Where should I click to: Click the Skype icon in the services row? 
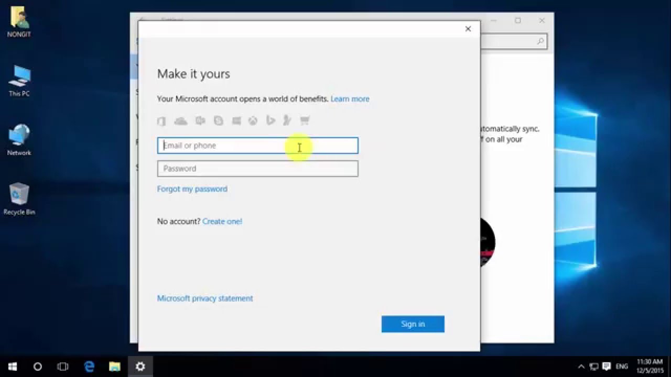click(218, 121)
